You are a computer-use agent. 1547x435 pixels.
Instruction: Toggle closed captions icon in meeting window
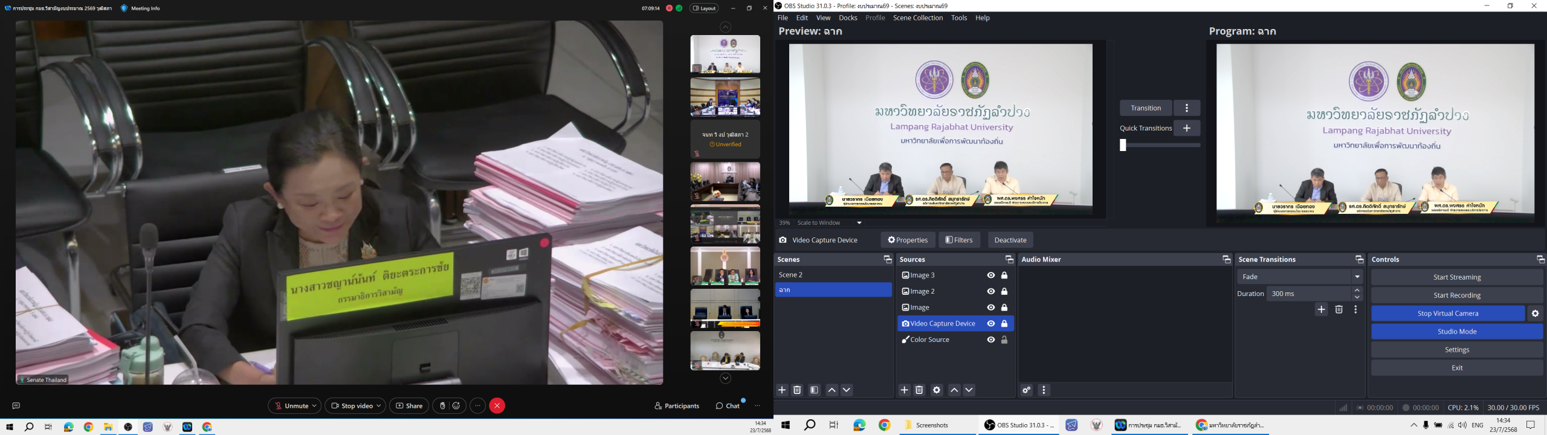[x=16, y=406]
